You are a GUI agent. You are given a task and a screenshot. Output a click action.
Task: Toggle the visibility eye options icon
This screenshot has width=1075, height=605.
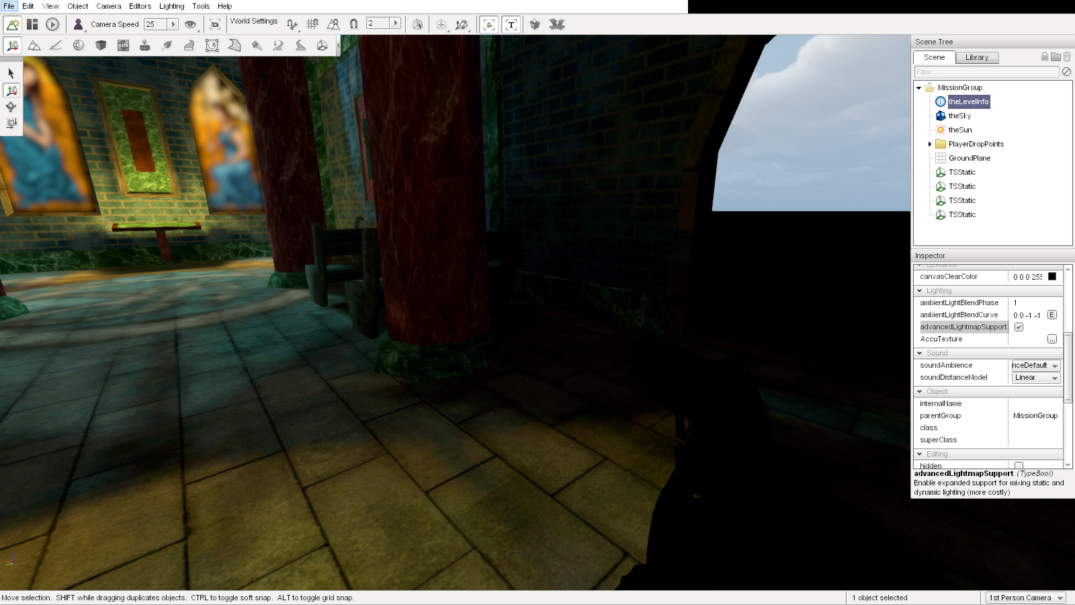(191, 24)
